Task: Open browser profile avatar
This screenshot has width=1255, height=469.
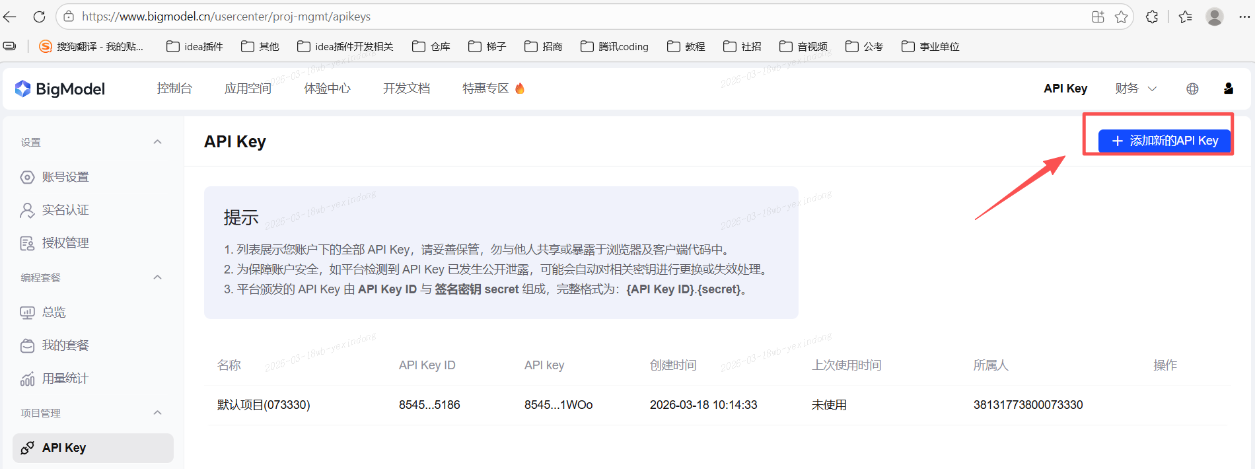Action: (1215, 17)
